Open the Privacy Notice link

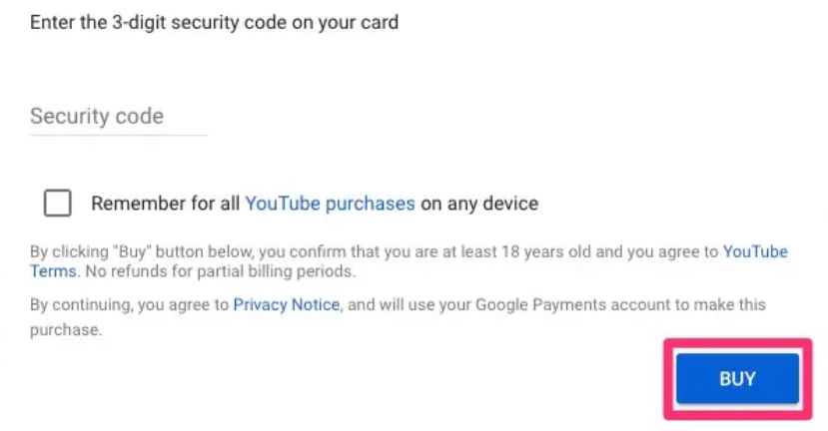coord(287,305)
